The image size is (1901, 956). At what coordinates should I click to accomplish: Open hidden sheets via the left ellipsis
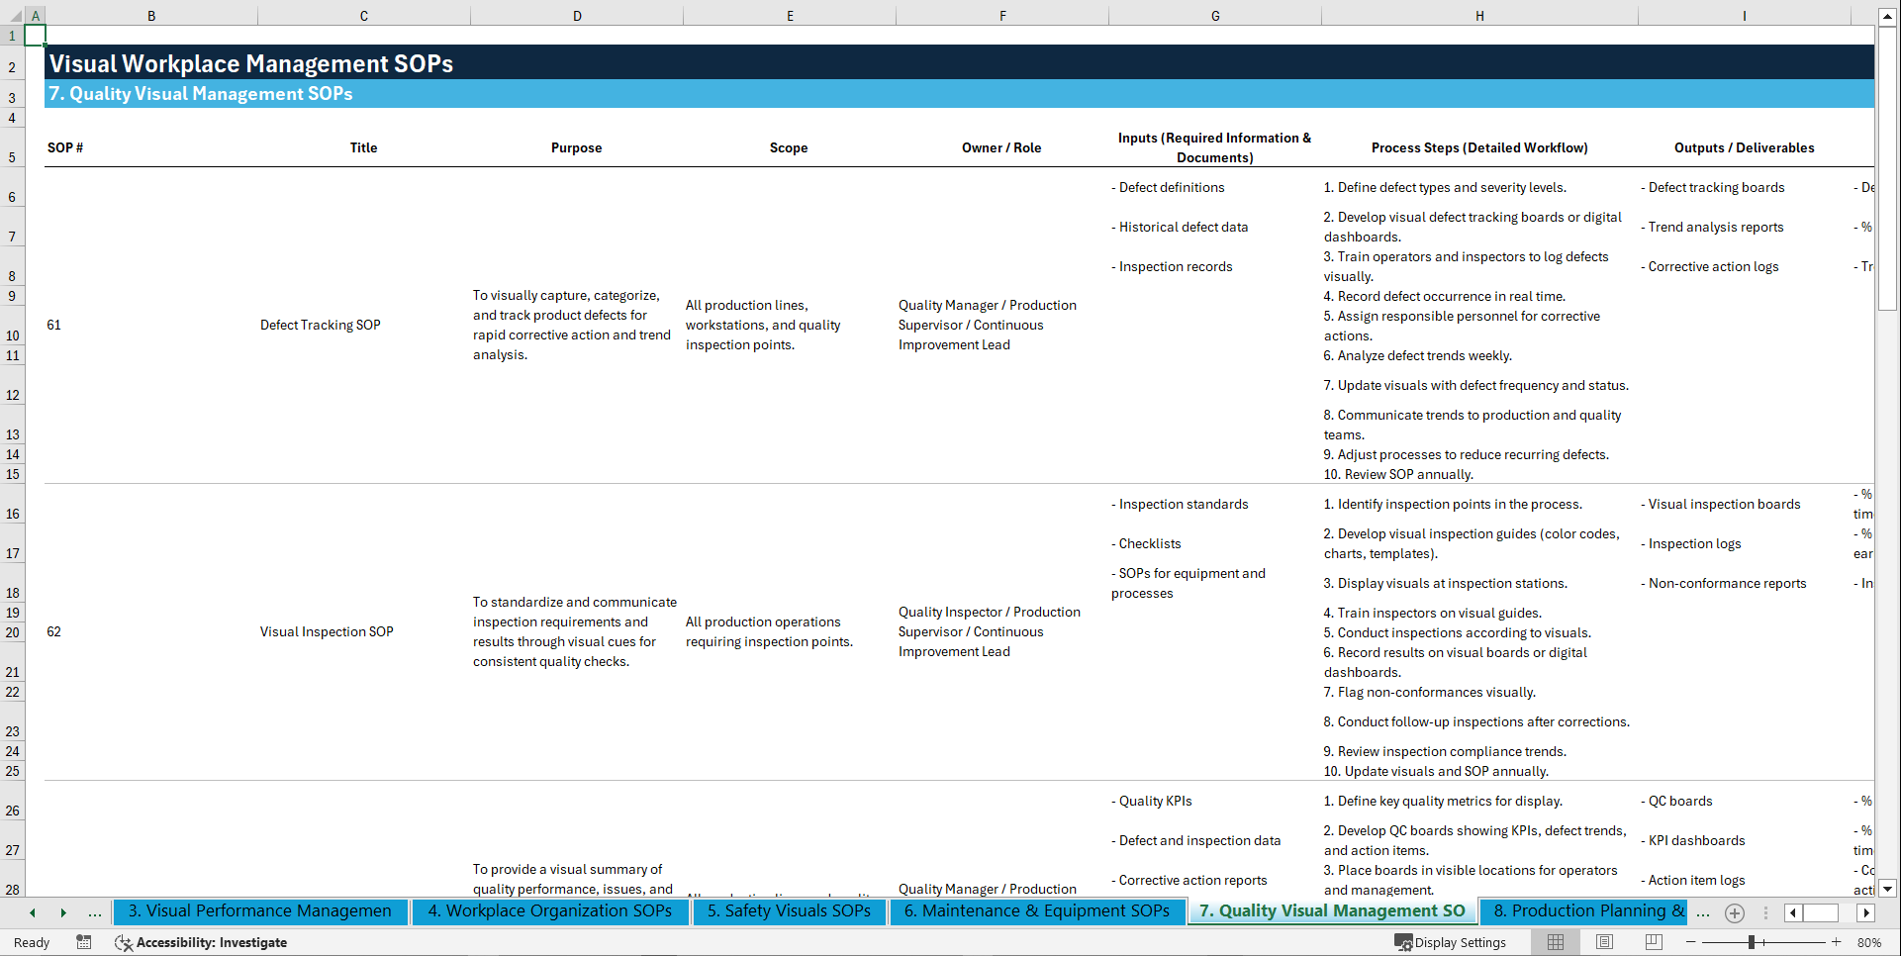point(95,912)
